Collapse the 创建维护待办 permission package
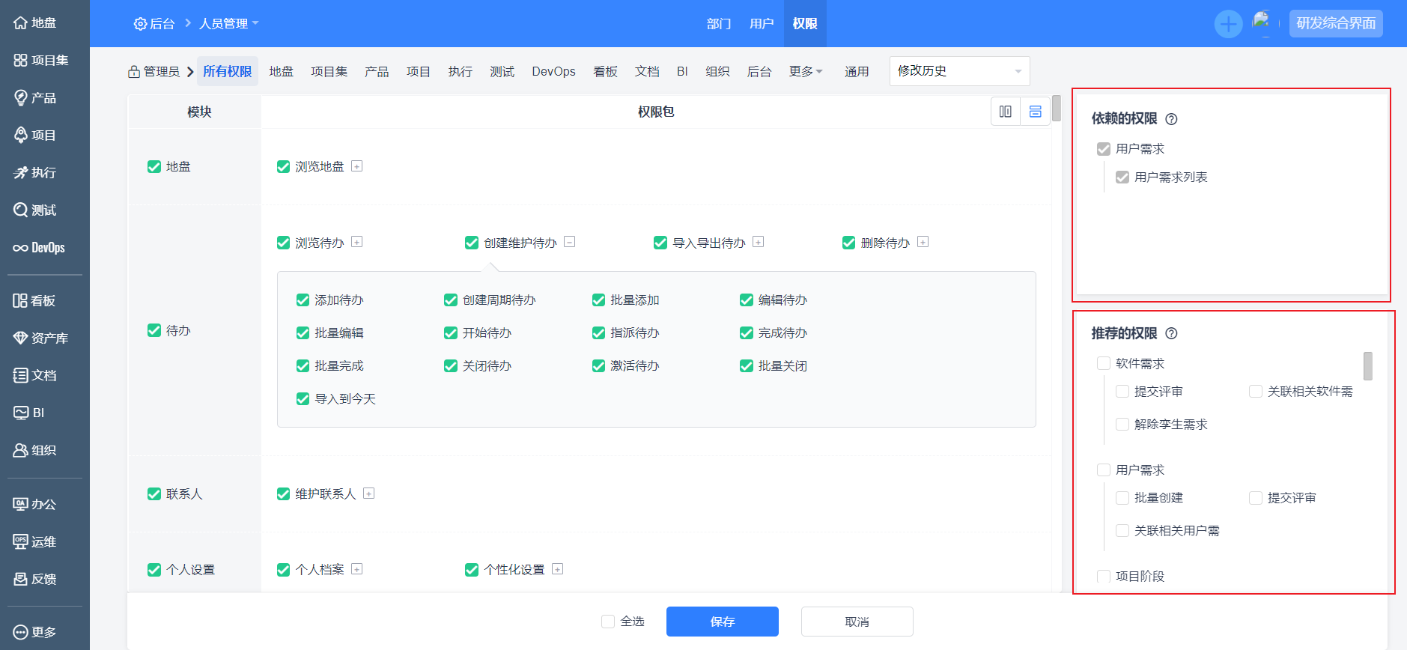Screen dimensions: 1407x650 (570, 242)
